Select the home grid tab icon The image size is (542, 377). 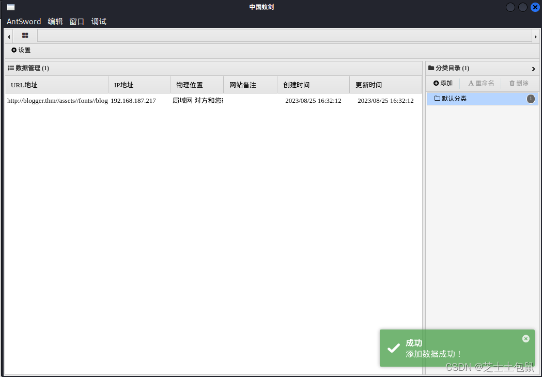(25, 36)
